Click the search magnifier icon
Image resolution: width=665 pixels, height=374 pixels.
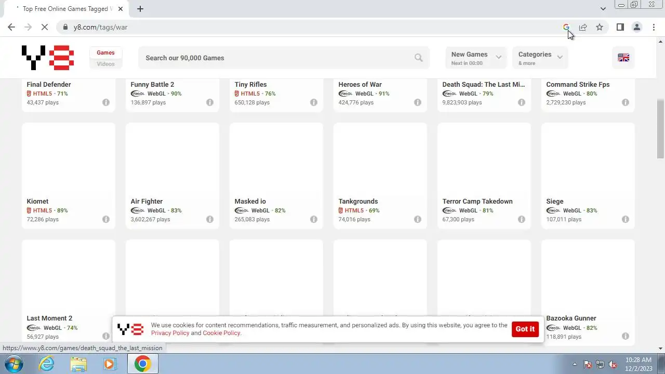point(419,58)
